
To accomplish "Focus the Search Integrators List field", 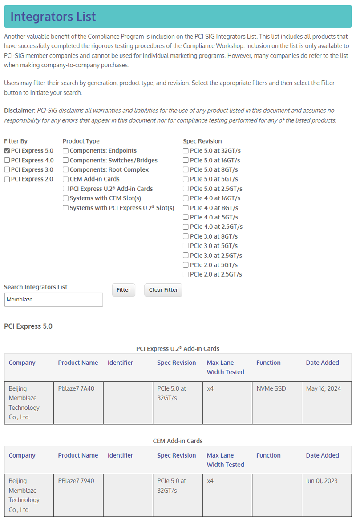I will coord(53,299).
